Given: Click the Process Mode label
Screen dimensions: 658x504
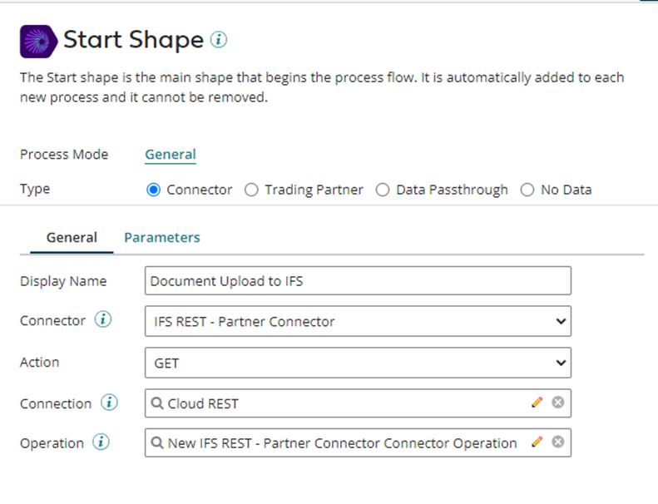Looking at the screenshot, I should pos(64,155).
